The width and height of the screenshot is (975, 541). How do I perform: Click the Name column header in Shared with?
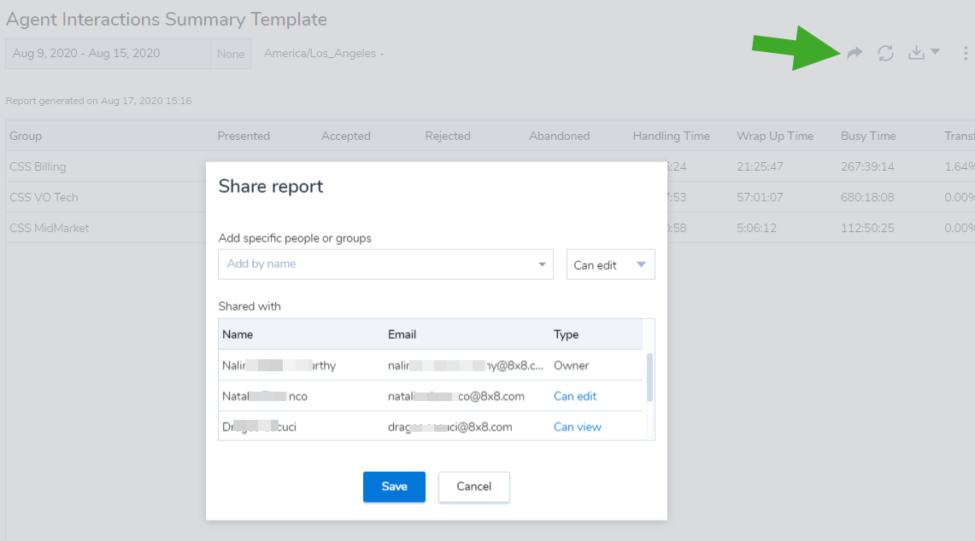238,334
